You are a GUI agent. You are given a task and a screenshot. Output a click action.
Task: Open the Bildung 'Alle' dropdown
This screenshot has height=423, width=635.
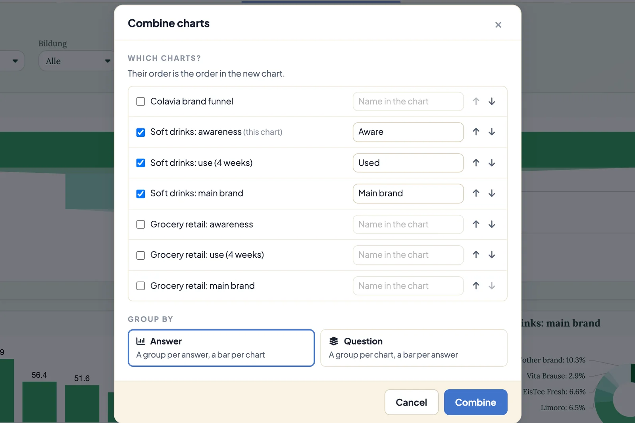(x=76, y=61)
